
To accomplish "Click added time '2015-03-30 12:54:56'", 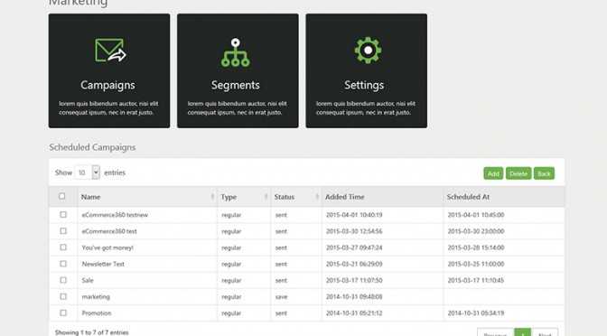I will [x=354, y=231].
